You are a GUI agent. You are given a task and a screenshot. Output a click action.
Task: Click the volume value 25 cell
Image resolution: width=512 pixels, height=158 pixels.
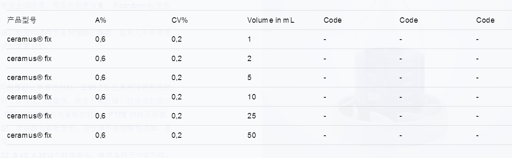tap(251, 116)
